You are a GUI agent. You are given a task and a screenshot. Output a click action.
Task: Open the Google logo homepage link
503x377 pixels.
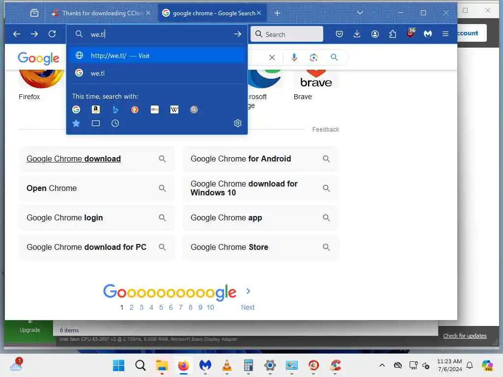tap(38, 58)
